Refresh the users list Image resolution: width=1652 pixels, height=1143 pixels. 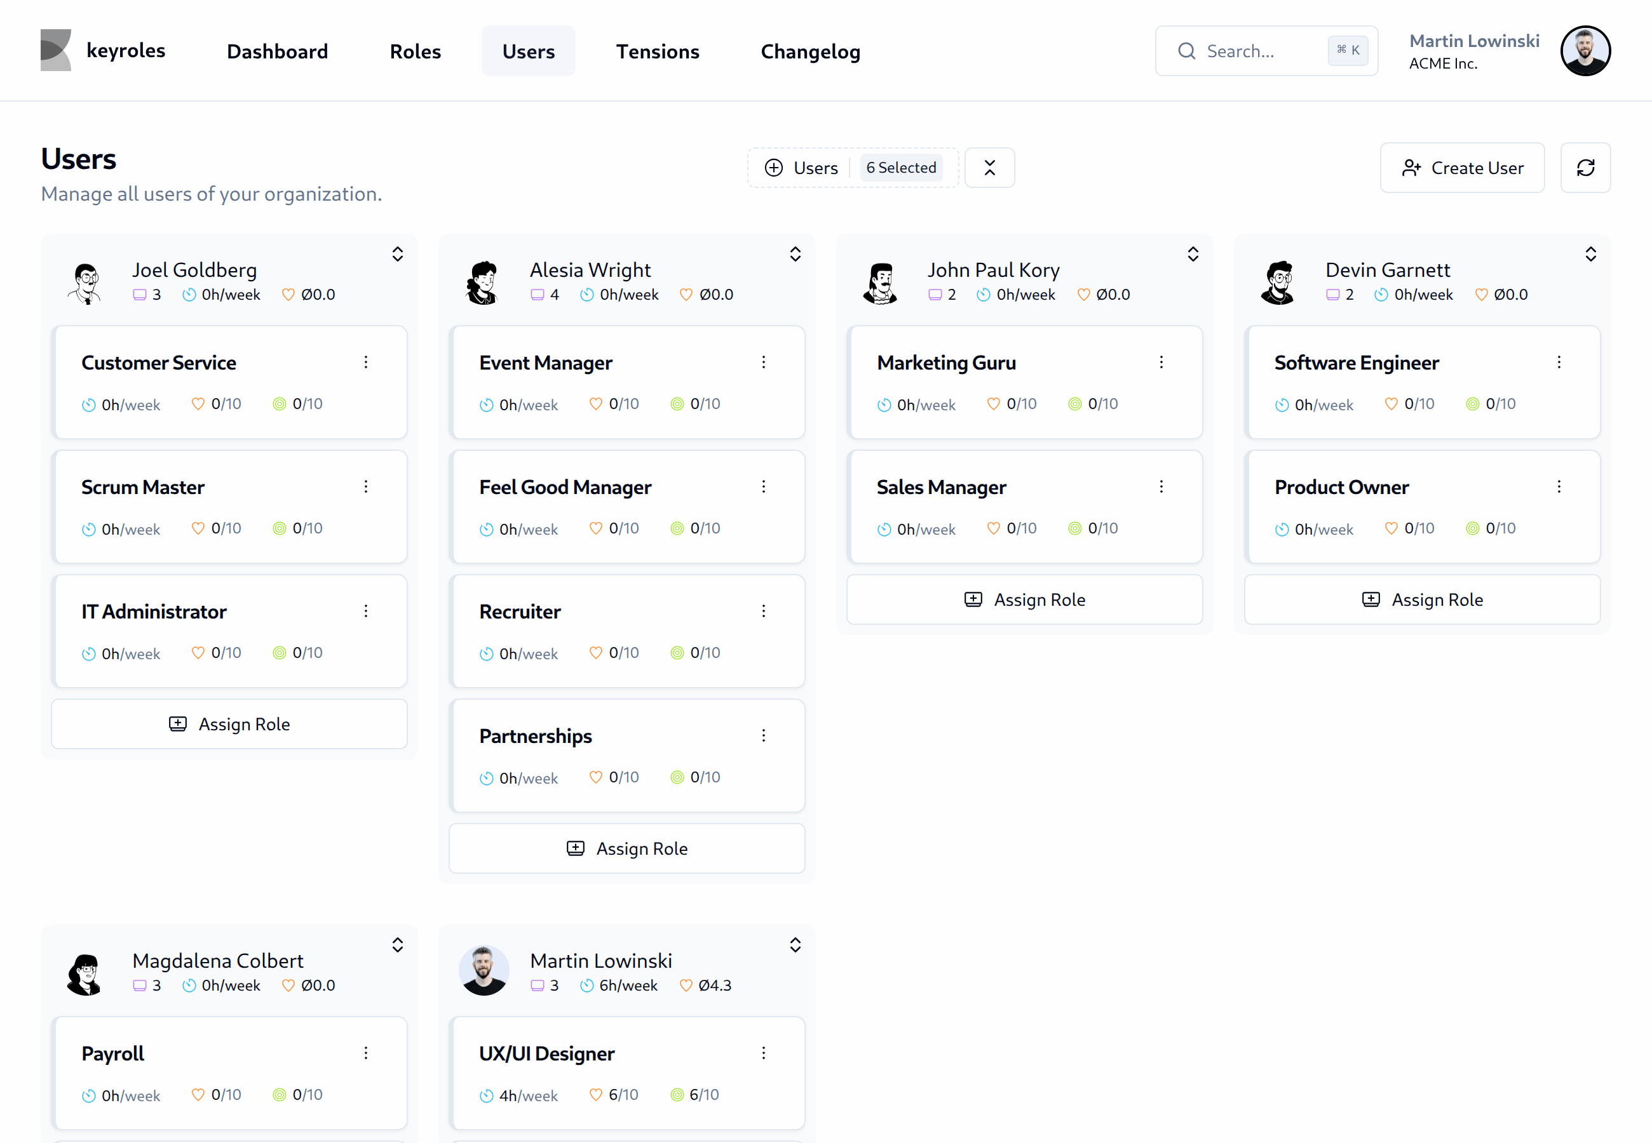pyautogui.click(x=1585, y=168)
